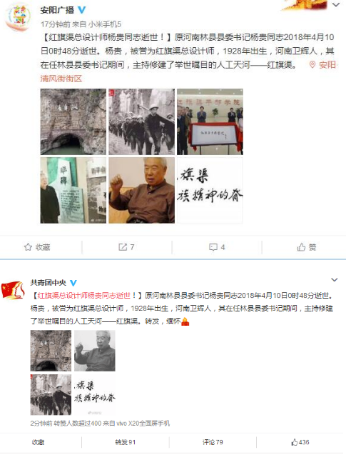Screen dimensions: 346x455
Task: Click the star 收藏 icon on first post
Action: (28, 247)
